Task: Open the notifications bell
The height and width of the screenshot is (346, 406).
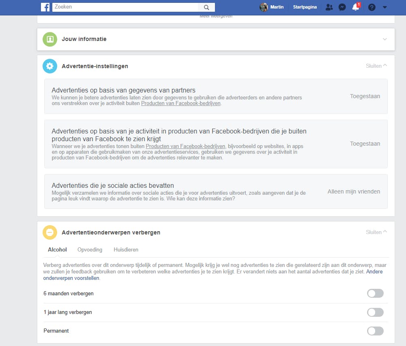Action: 356,7
